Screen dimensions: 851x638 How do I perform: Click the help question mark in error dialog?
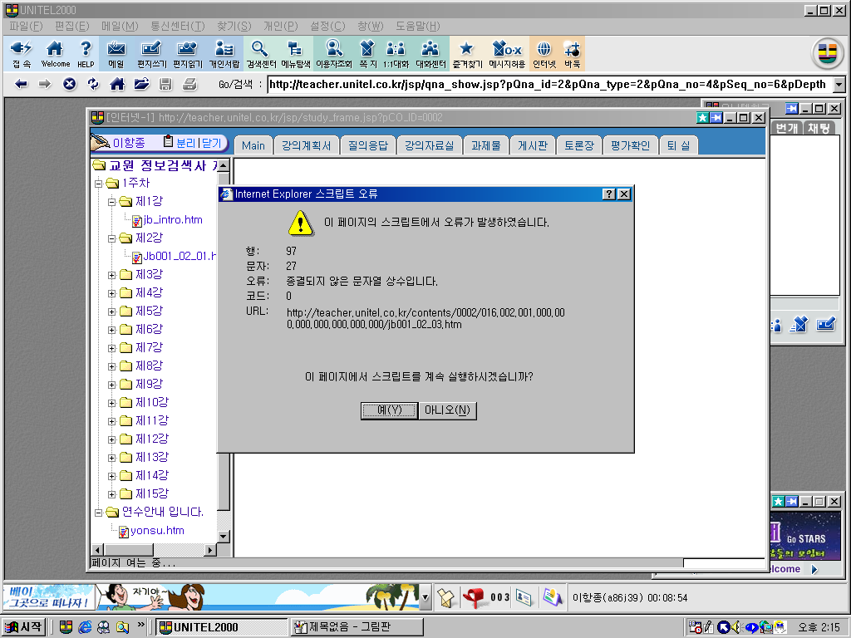point(609,194)
